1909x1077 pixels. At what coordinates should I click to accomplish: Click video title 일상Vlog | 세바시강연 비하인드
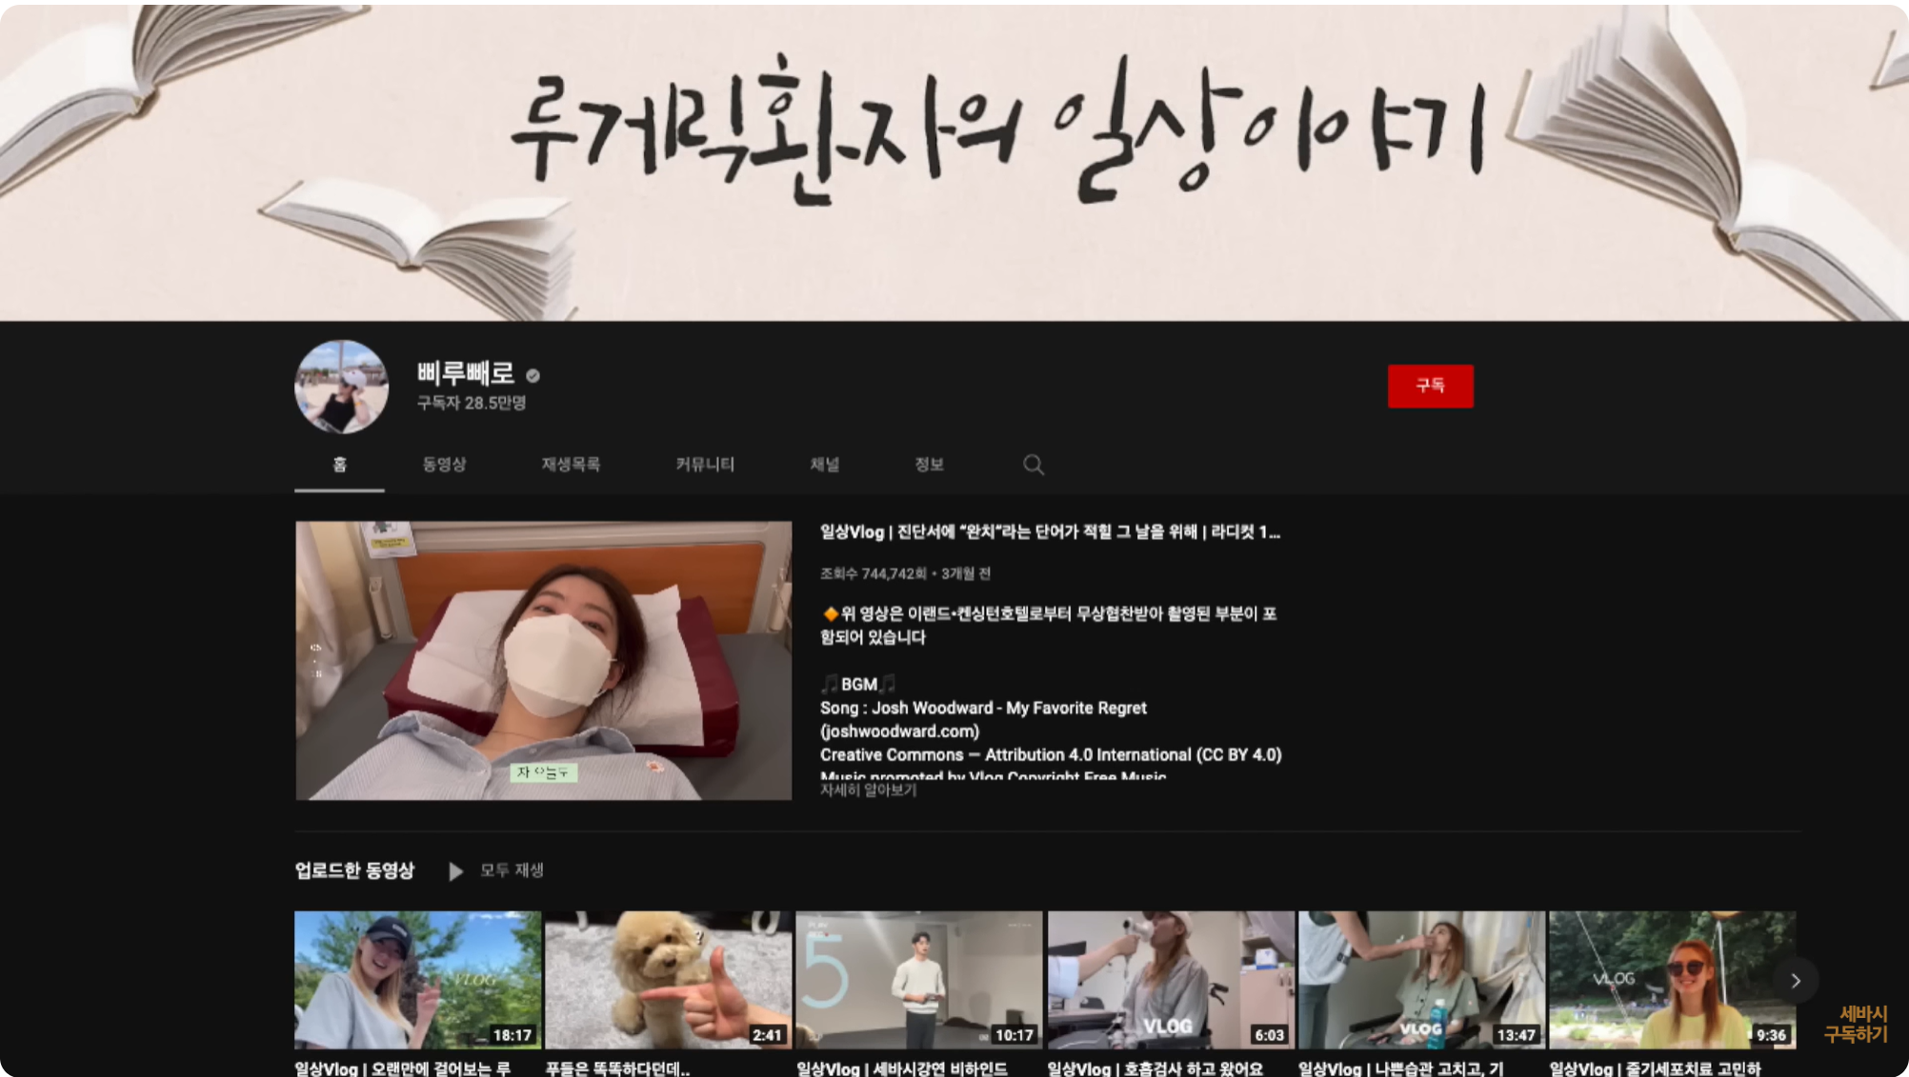pyautogui.click(x=902, y=1068)
